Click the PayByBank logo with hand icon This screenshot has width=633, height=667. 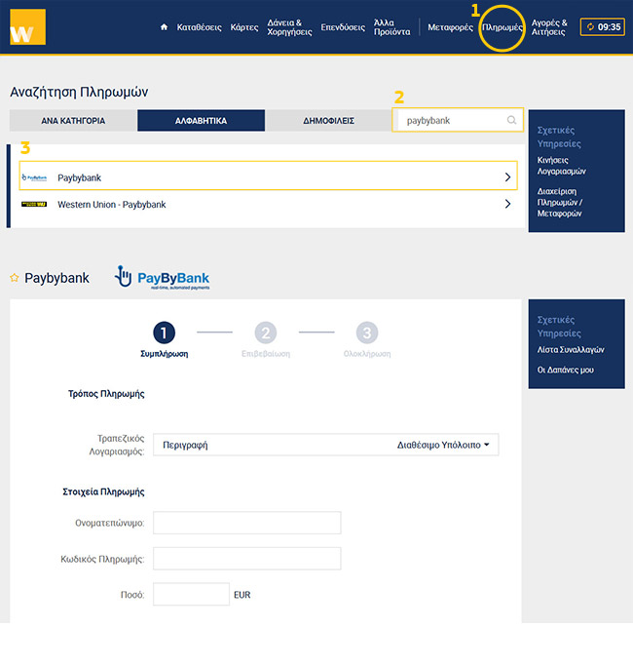click(x=162, y=278)
